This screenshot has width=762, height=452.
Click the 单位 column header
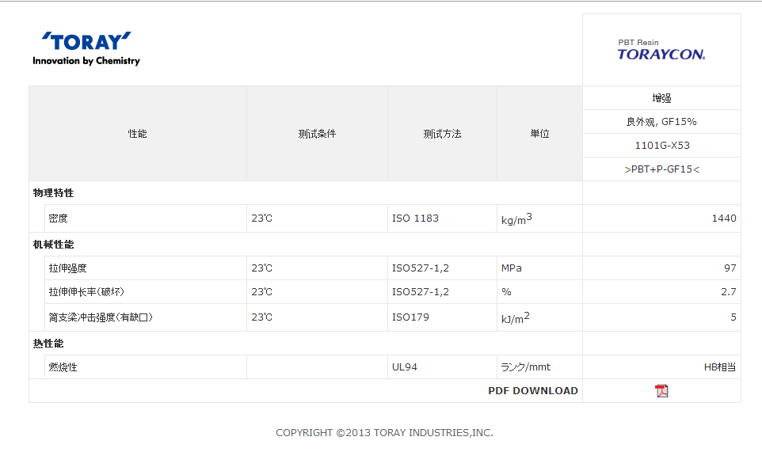point(539,134)
